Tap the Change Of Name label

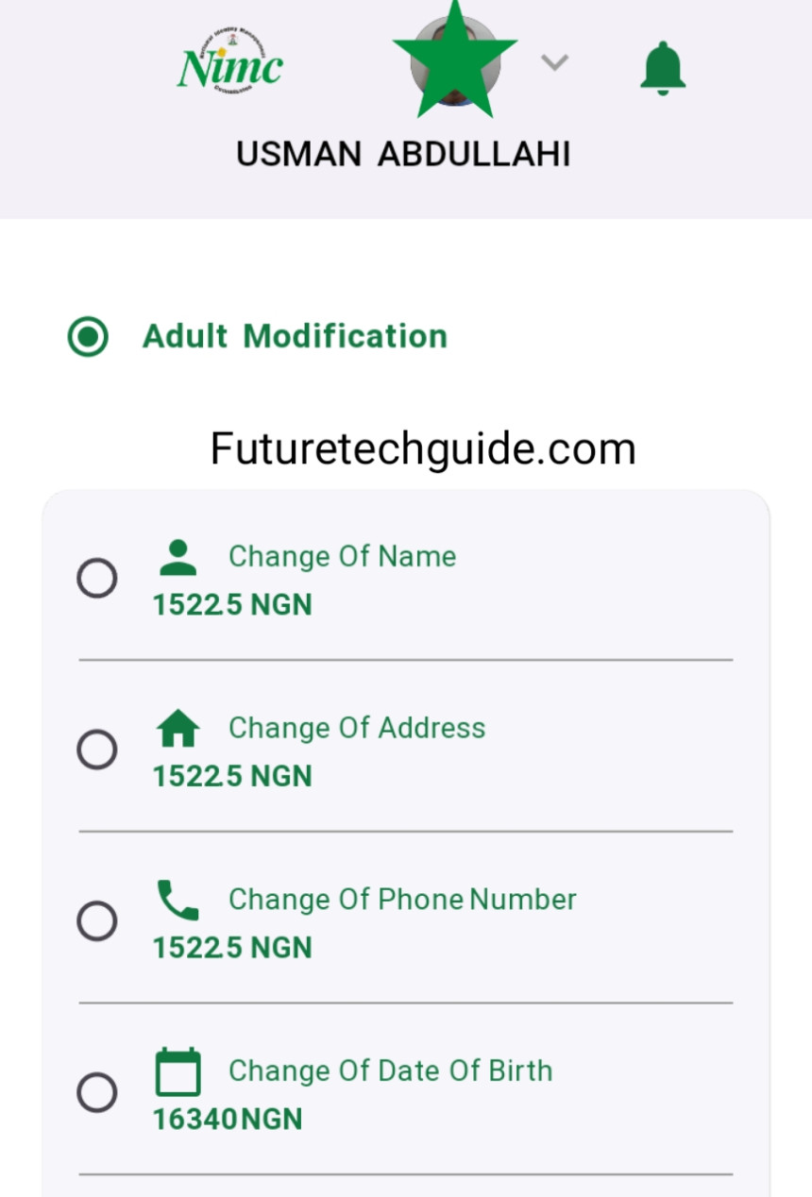coord(342,557)
